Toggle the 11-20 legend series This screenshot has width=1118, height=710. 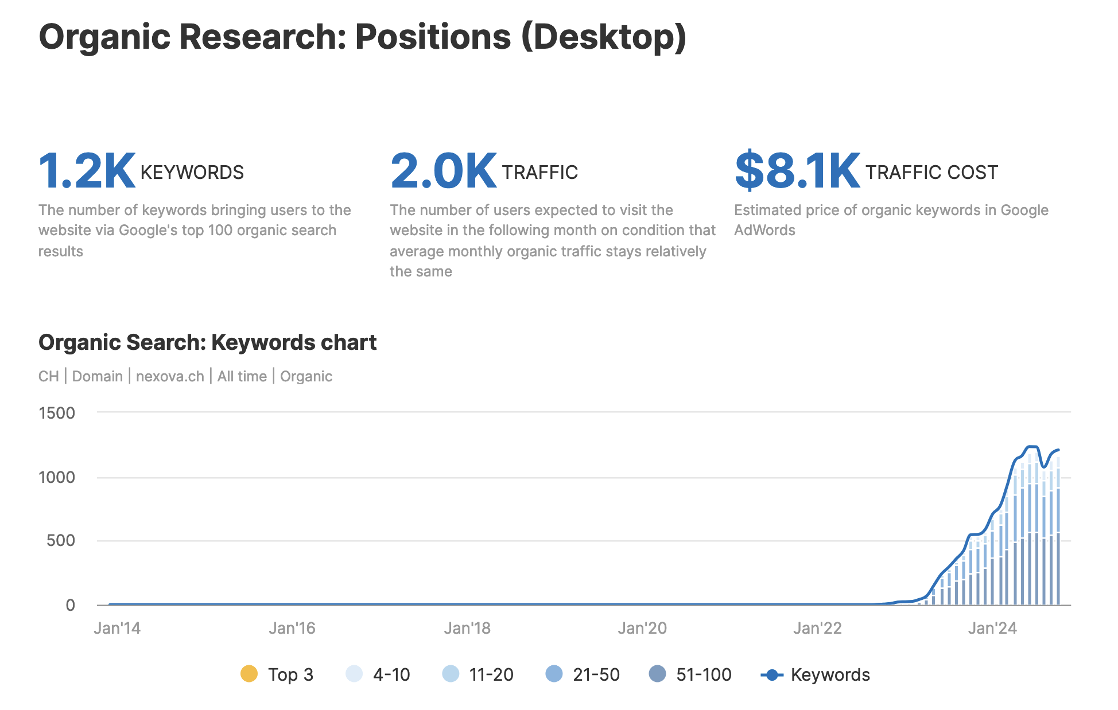pos(478,674)
